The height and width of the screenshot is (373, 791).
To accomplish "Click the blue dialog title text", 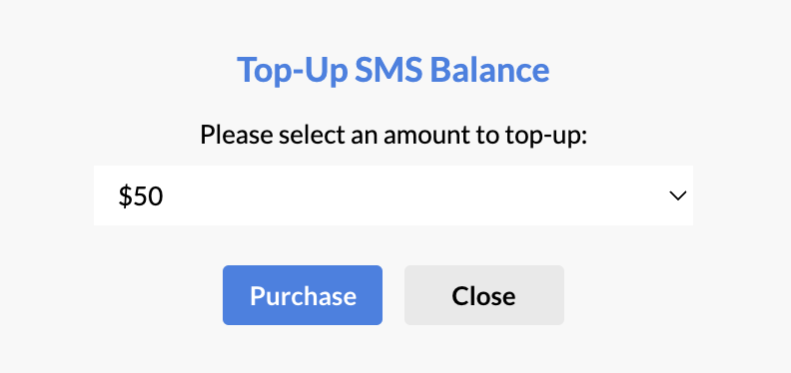I will pos(393,70).
